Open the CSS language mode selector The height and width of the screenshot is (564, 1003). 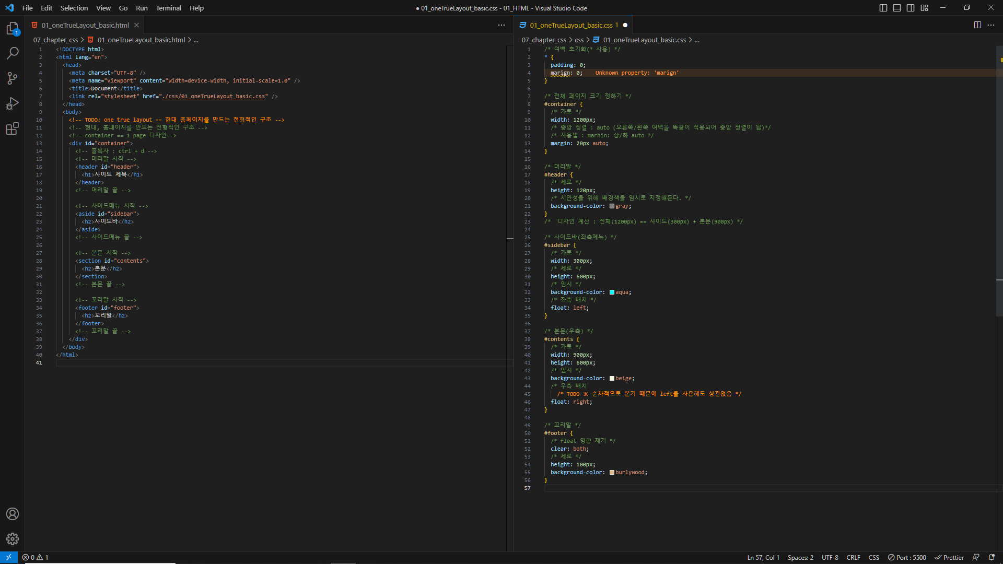click(873, 557)
